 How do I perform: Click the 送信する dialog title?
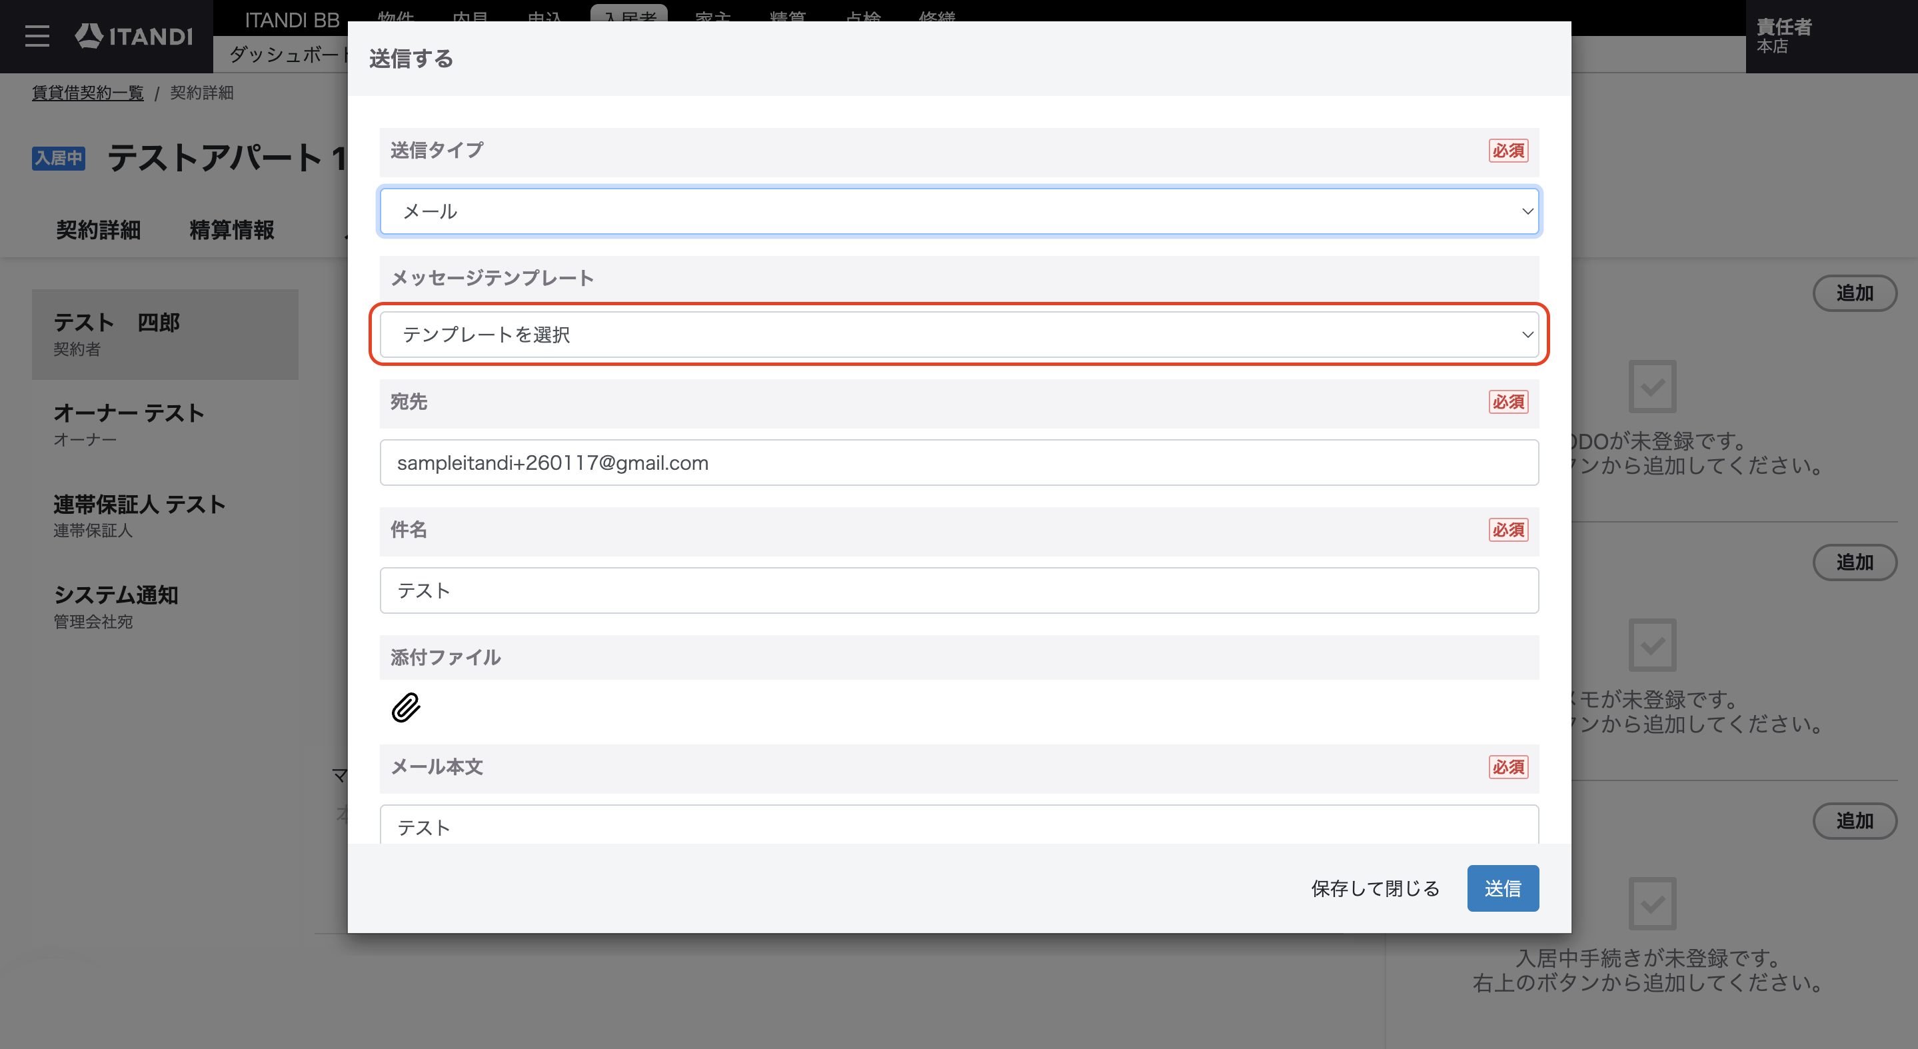tap(411, 59)
